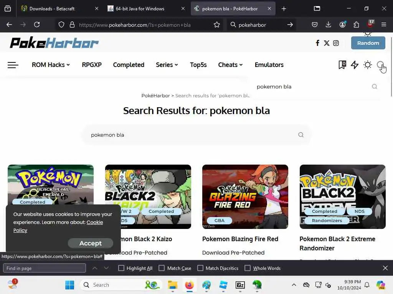Click the site padlock icon
Screen dimensions: 393x294
(72, 24)
